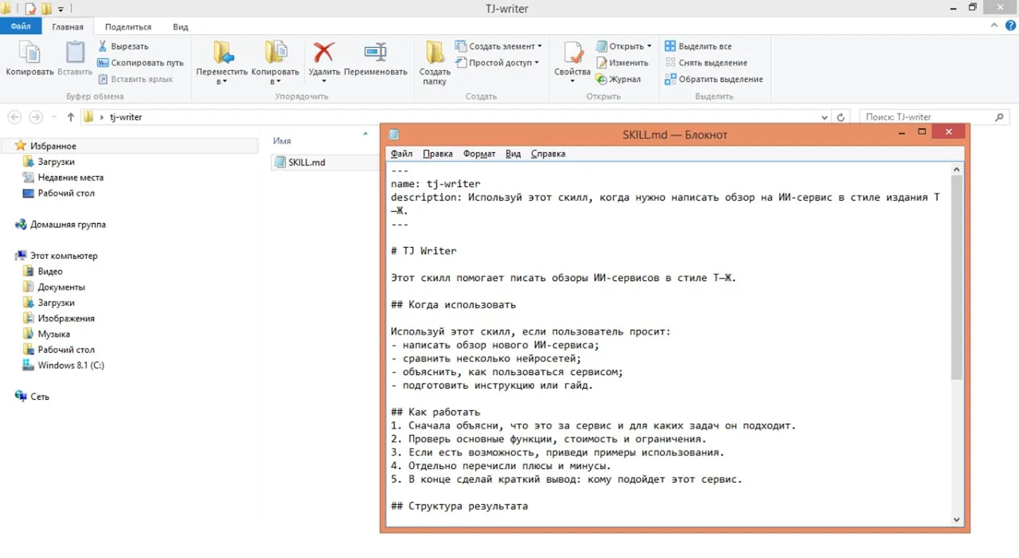The image size is (1019, 558).
Task: Select Сеть in the navigation pane
Action: (x=40, y=396)
